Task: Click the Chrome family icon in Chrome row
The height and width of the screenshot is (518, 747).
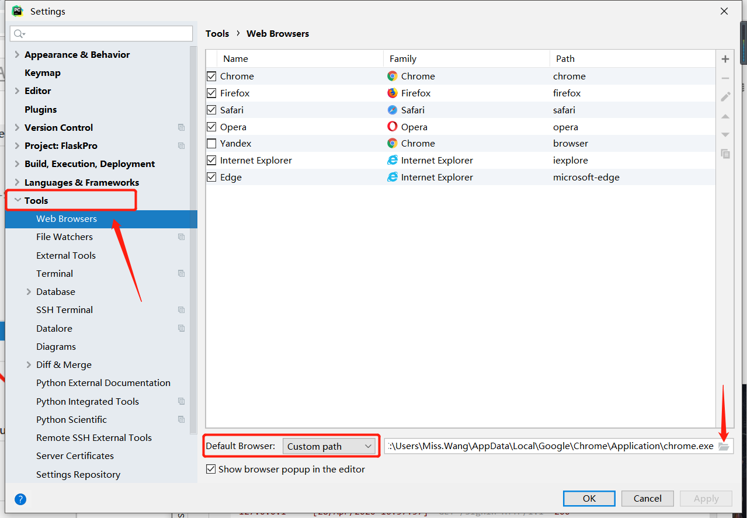Action: 392,76
